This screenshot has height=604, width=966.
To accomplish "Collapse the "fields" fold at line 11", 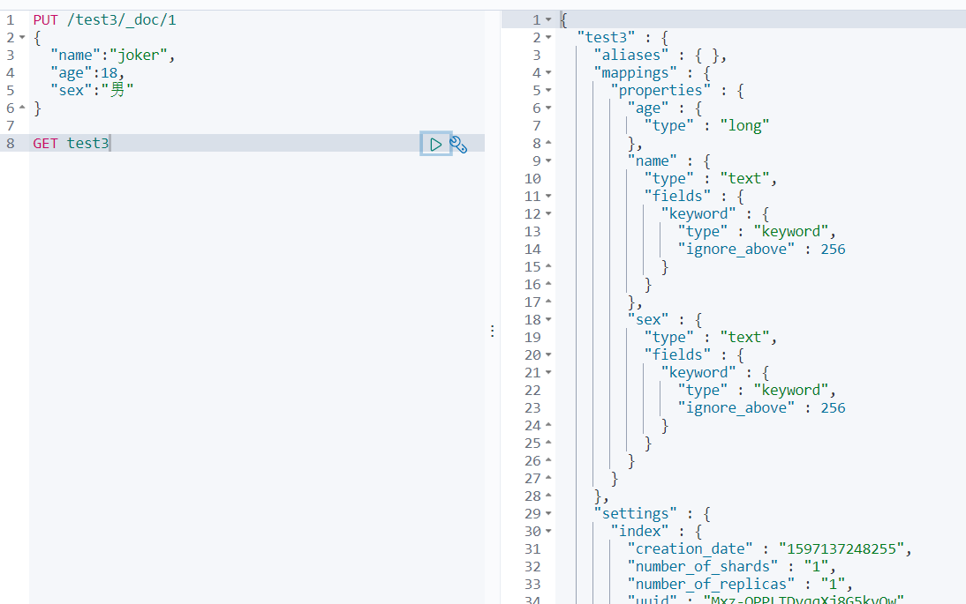I will (x=548, y=197).
